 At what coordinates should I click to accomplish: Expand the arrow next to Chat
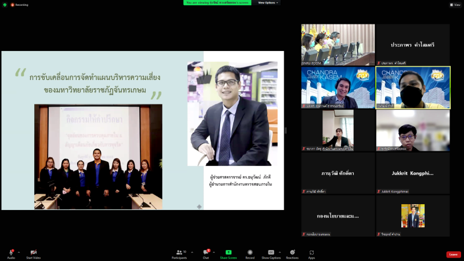pos(214,252)
